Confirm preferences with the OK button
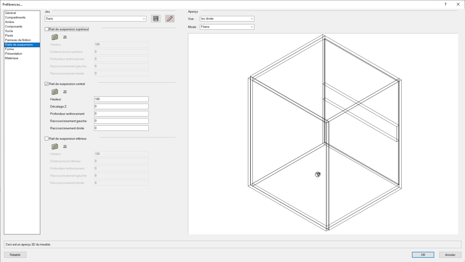 (423, 255)
